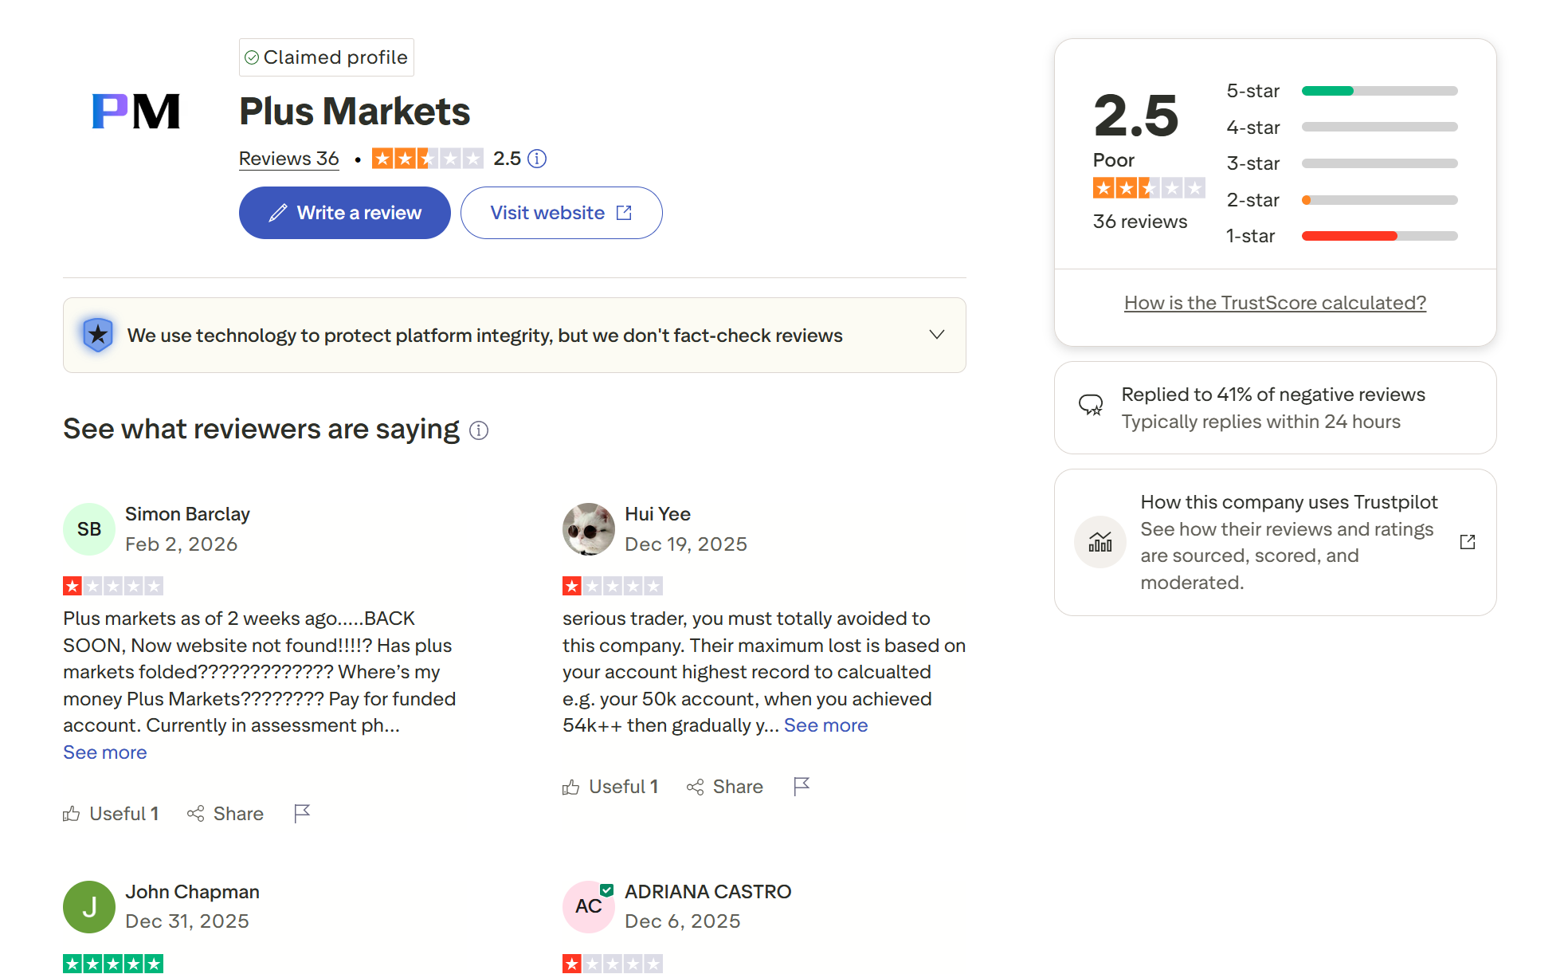Viewport: 1564px width, 974px height.
Task: Expand the platform integrity notice chevron
Action: pos(937,335)
